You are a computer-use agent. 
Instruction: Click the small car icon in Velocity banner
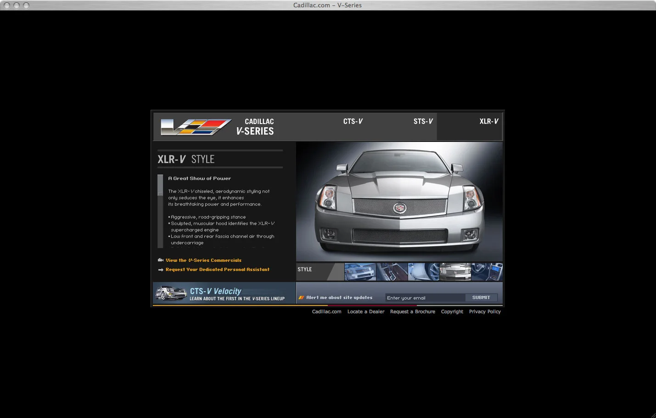coord(171,293)
